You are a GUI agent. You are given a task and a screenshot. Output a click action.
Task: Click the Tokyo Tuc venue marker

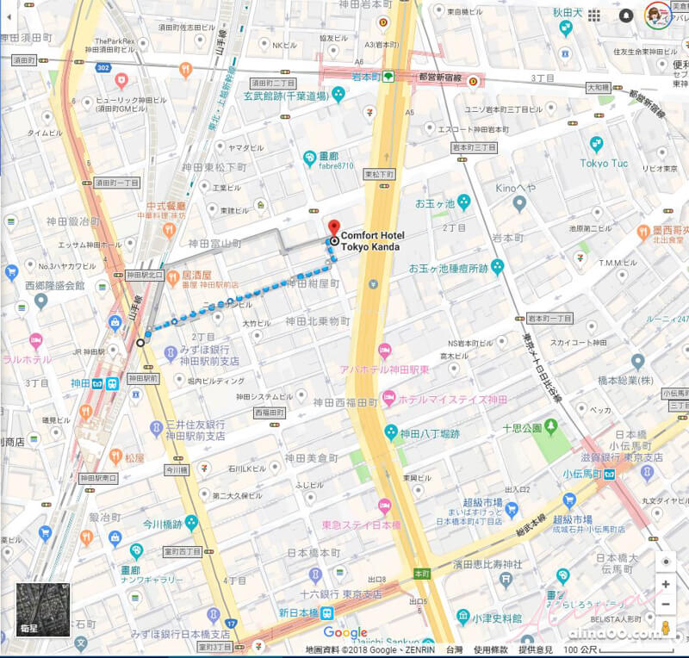[596, 144]
